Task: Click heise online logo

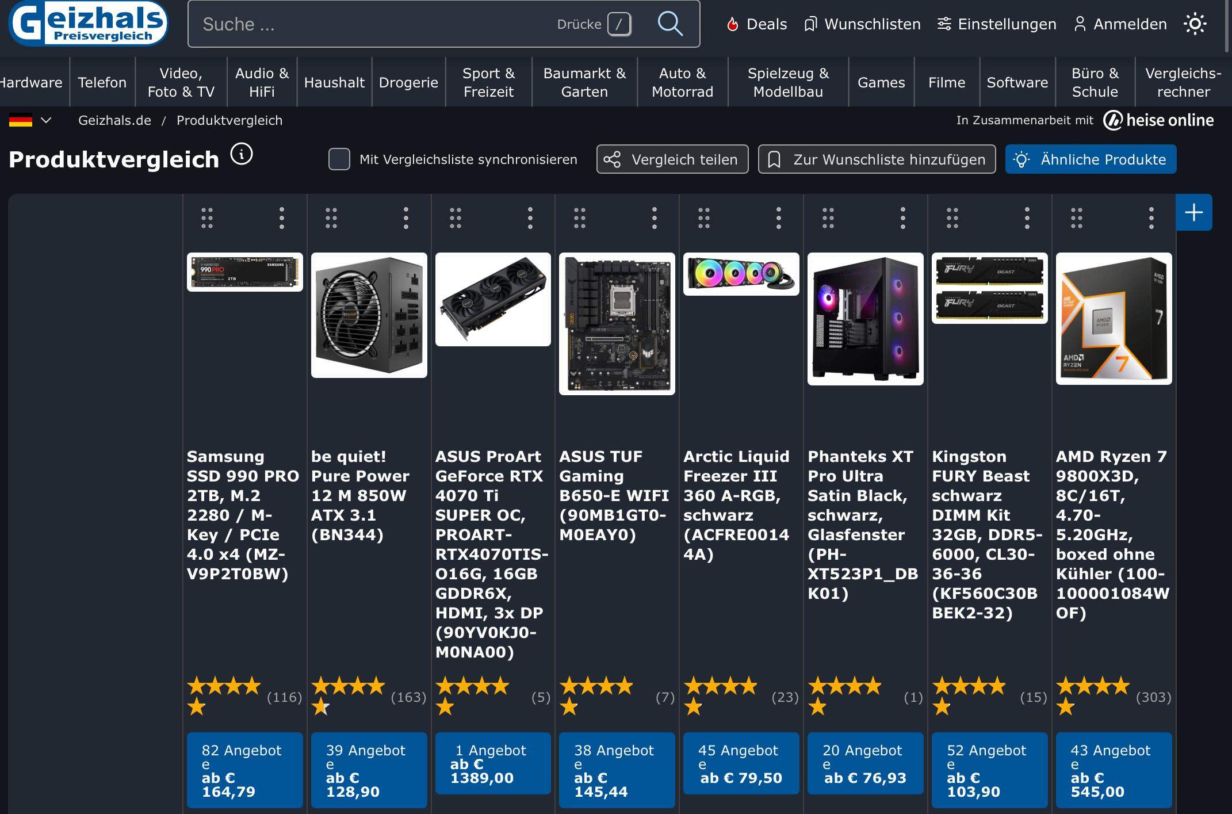Action: (1158, 120)
